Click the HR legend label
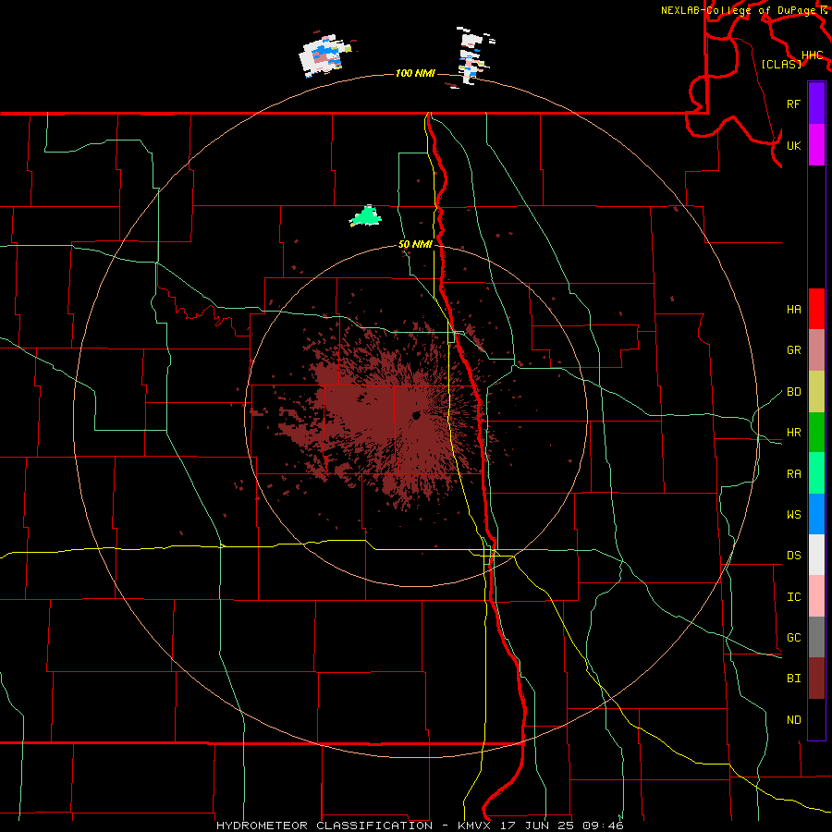This screenshot has width=832, height=832. pos(793,433)
